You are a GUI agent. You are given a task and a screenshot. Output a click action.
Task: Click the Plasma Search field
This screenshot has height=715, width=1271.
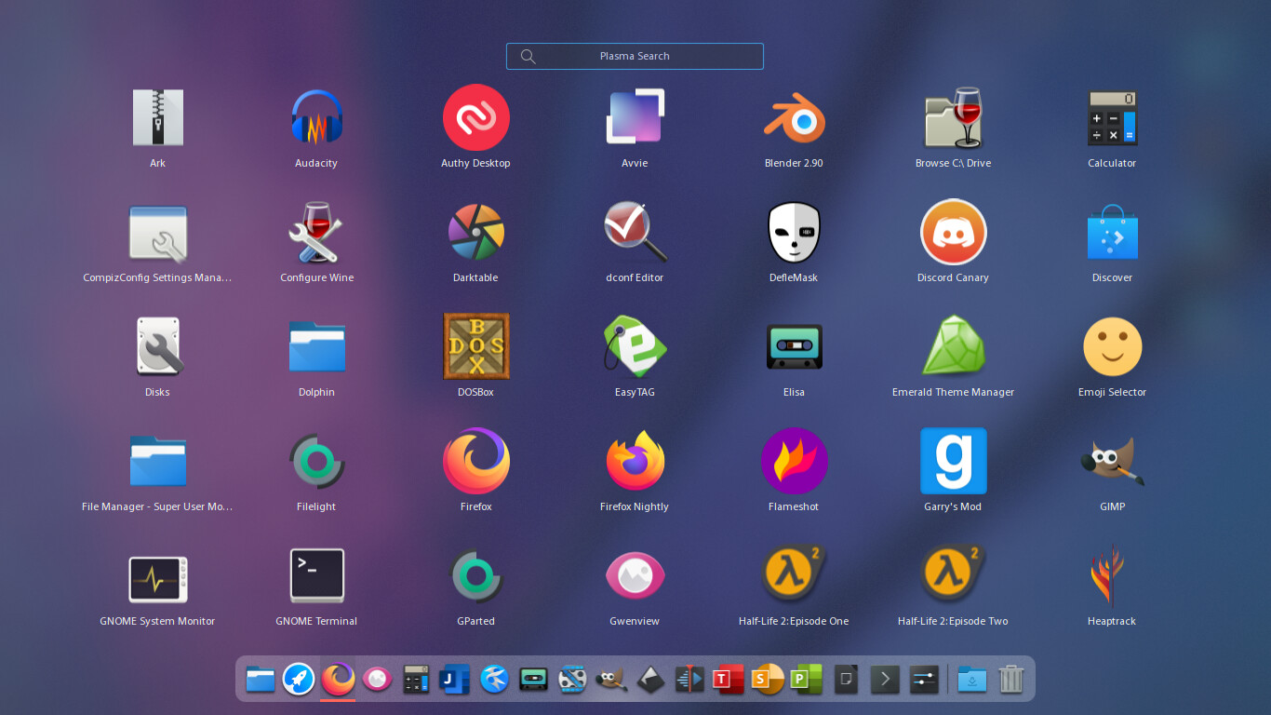point(635,56)
